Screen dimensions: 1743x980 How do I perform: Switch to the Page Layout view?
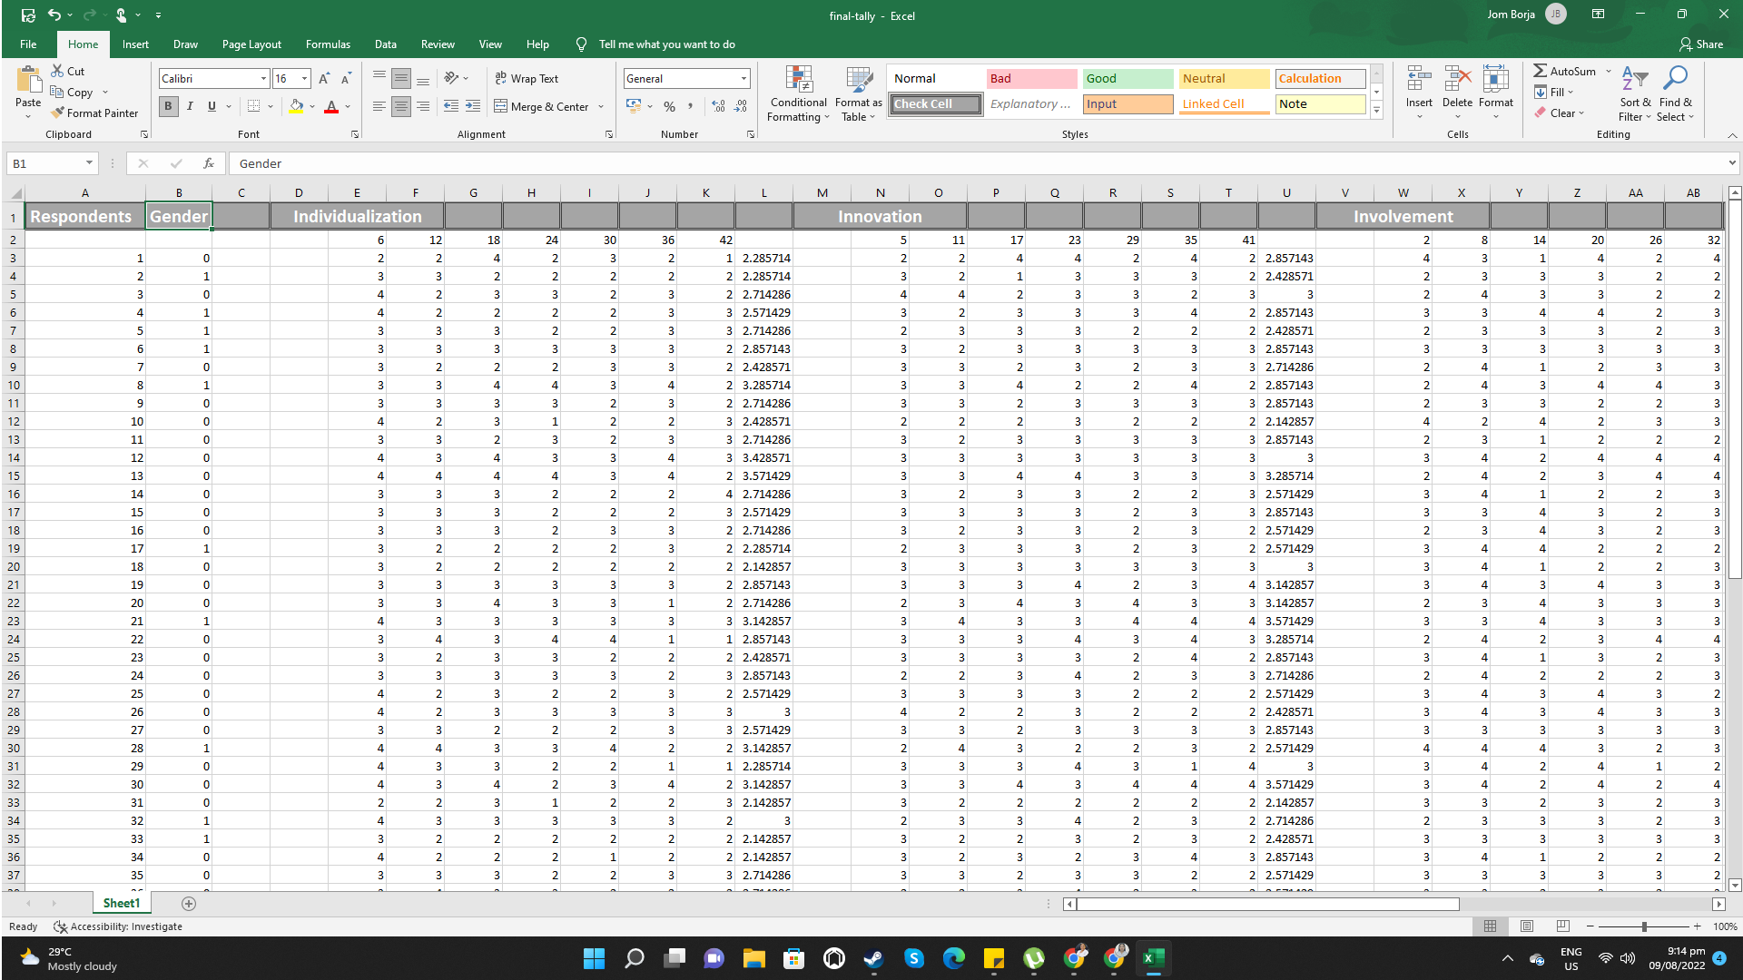coord(1526,926)
